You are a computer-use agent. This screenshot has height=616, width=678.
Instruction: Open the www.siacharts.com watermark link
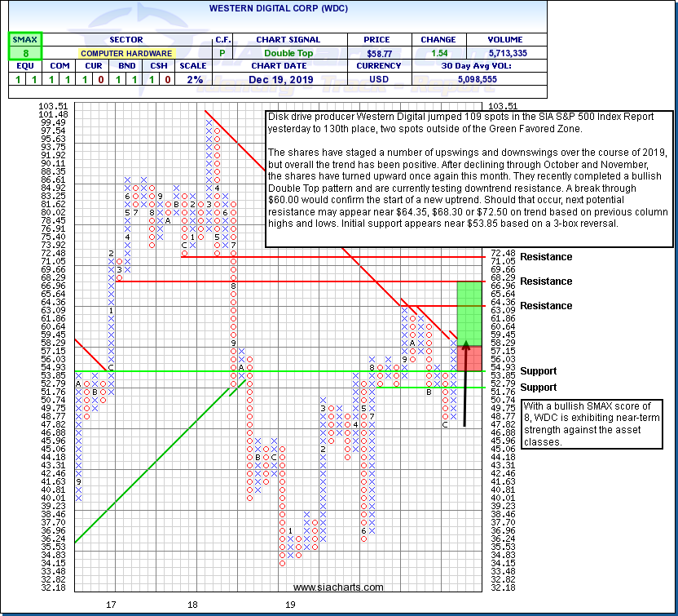click(338, 587)
